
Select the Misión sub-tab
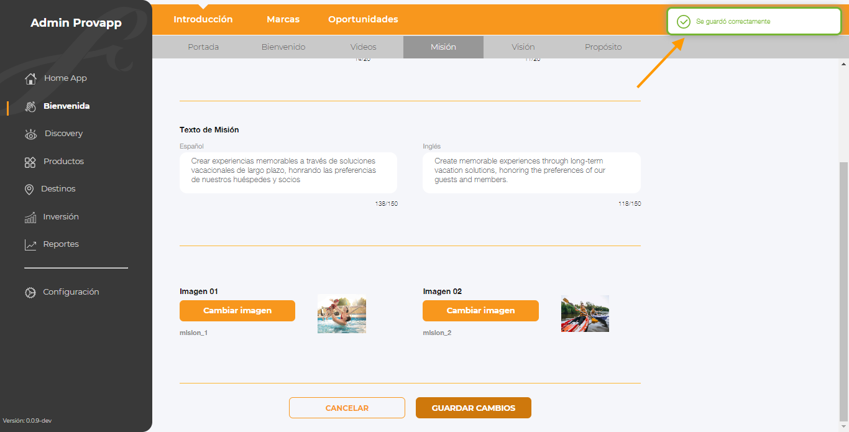pos(443,47)
